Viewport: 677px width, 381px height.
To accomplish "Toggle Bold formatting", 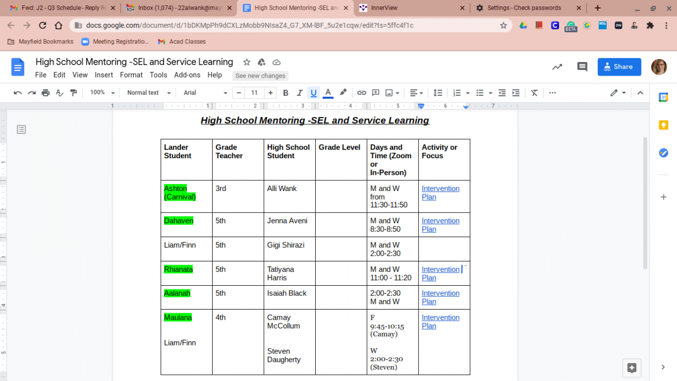I will [x=286, y=93].
